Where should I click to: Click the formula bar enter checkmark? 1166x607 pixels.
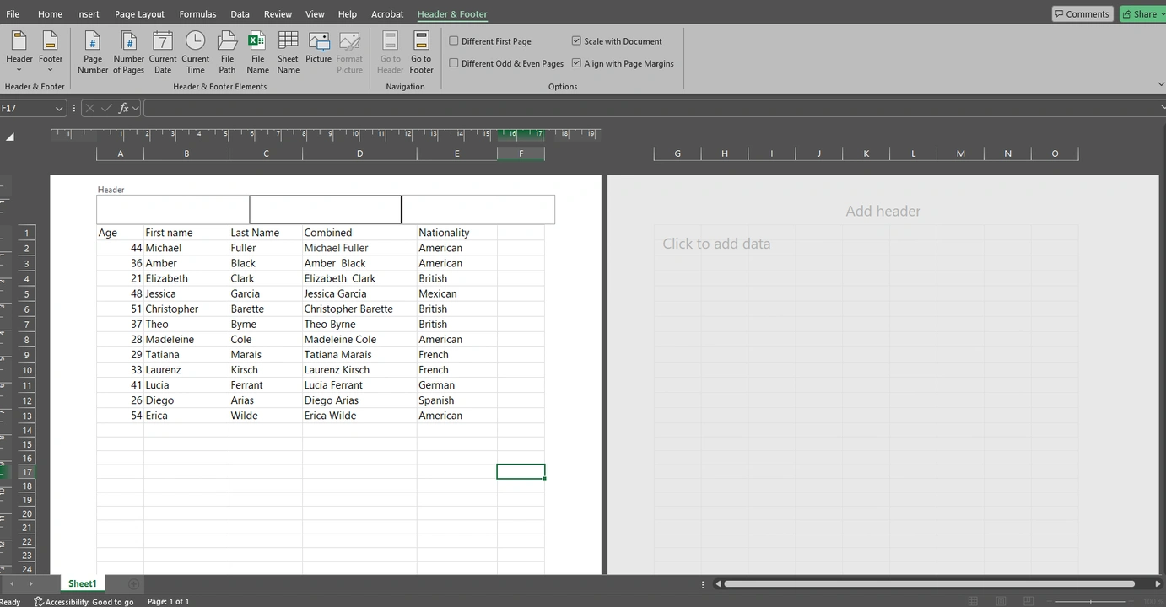pos(106,108)
